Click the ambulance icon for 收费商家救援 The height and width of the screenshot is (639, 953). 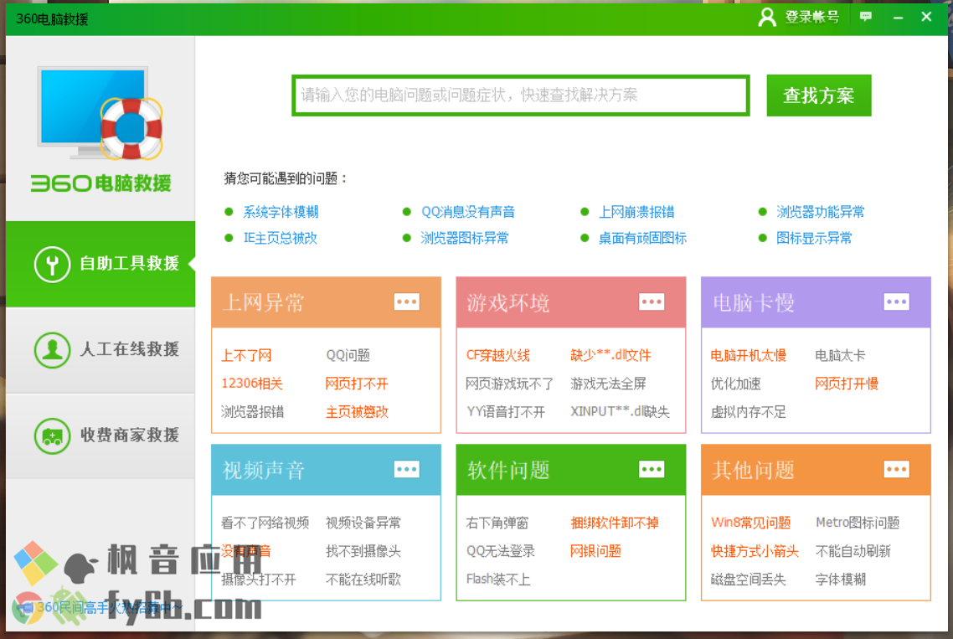52,436
